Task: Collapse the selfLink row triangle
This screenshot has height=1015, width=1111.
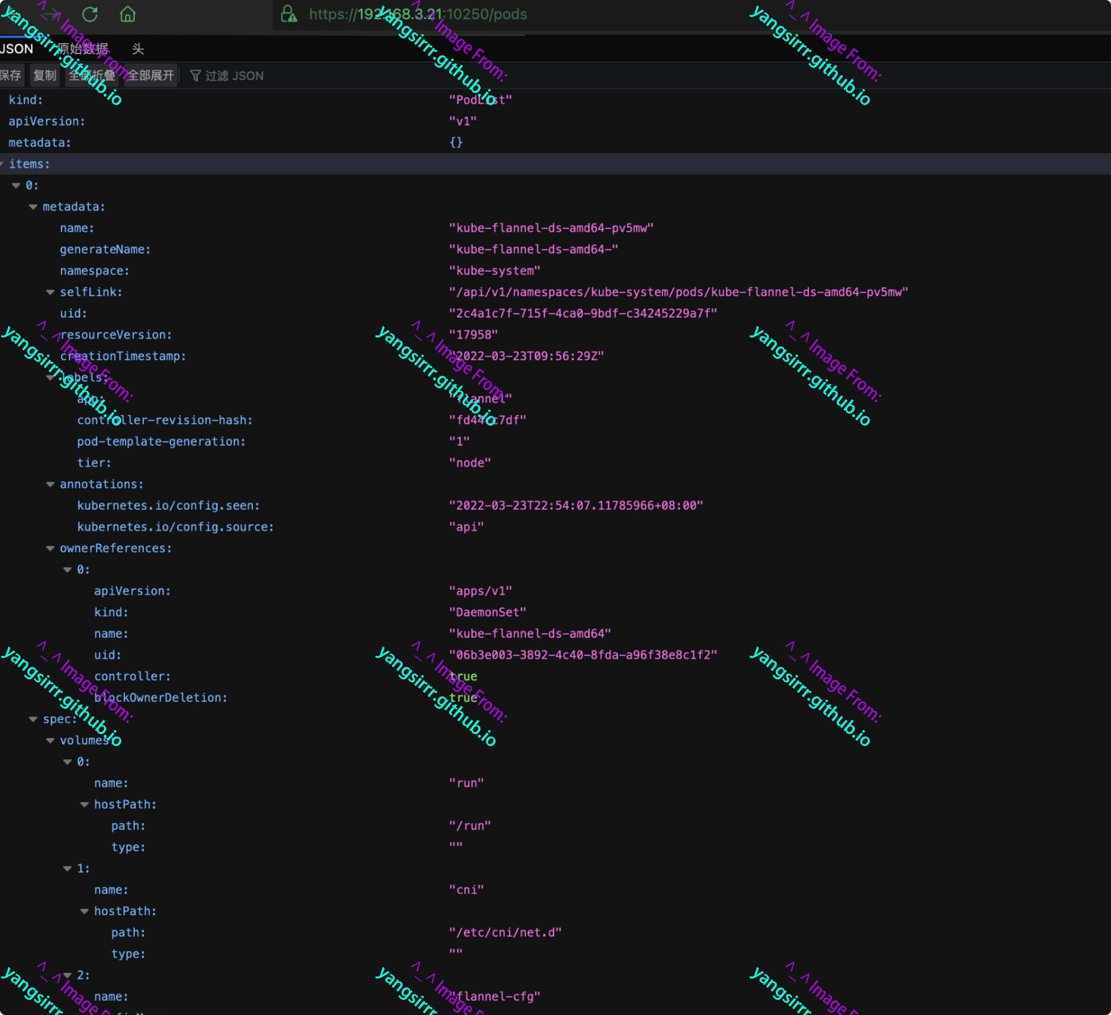Action: (x=50, y=292)
